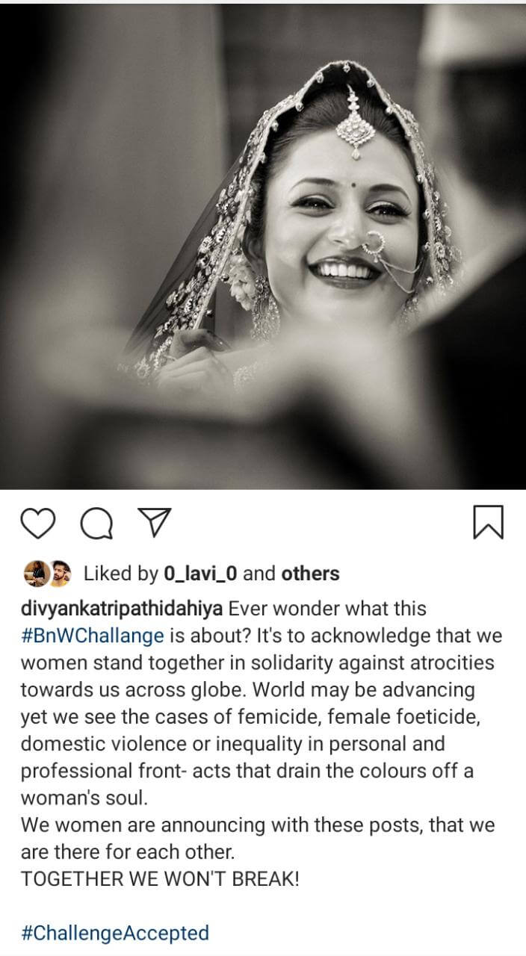View others who liked the post
526x956 pixels.
point(310,574)
